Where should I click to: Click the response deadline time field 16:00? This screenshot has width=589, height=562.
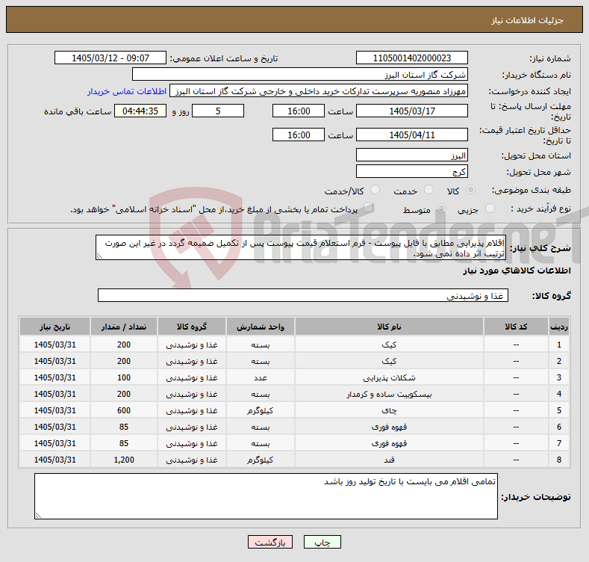pyautogui.click(x=299, y=111)
